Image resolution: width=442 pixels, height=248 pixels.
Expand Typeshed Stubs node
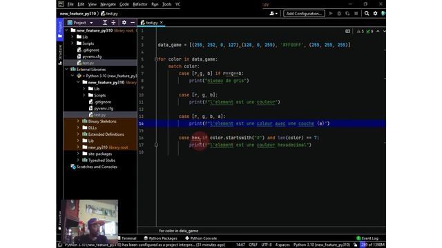(78, 161)
